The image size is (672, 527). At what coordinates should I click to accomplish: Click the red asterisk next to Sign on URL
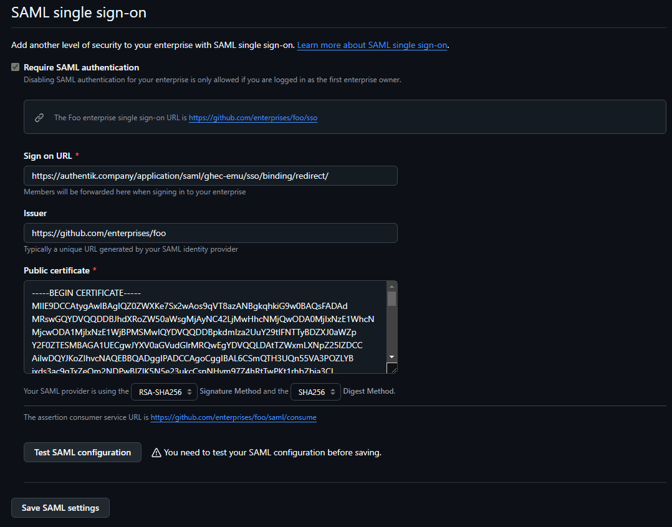(79, 155)
